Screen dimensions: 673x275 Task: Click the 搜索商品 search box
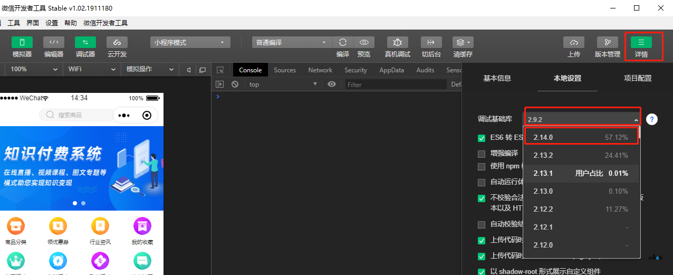(x=77, y=115)
